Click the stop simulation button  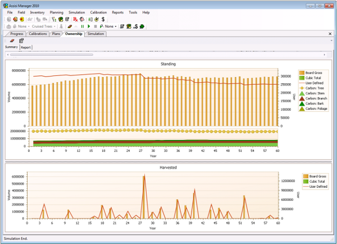point(95,26)
